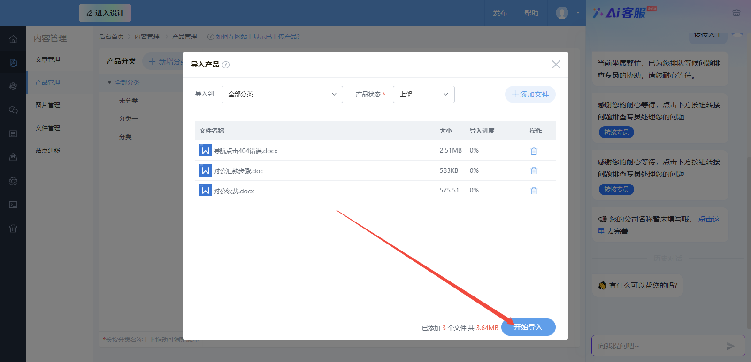Open recycle bin icon in left sidebar
Image resolution: width=751 pixels, height=362 pixels.
click(x=13, y=229)
